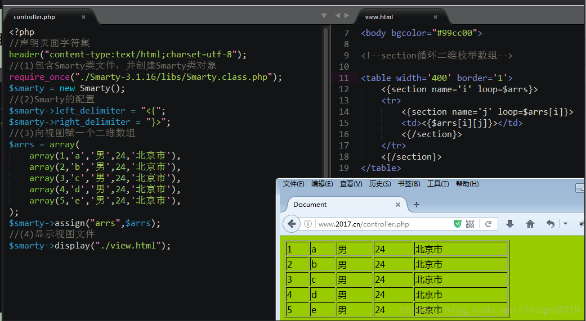586x321 pixels.
Task: Click line number 19 in the view.html gutter
Action: point(344,168)
